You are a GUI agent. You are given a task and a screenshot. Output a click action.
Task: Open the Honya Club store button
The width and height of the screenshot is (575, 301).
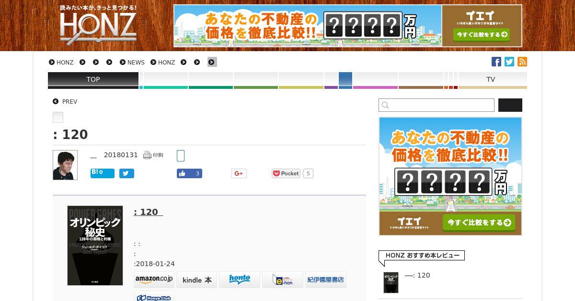pyautogui.click(x=154, y=296)
